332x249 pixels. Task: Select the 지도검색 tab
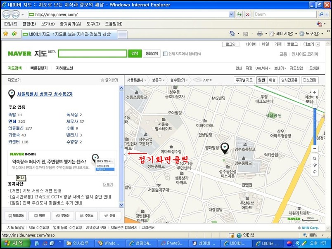[x=14, y=68]
